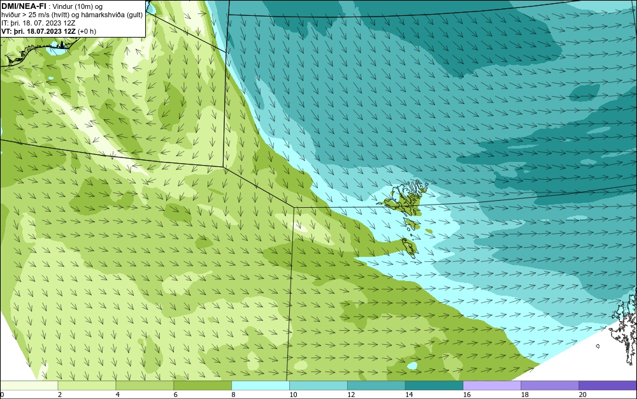
Task: Click the hviður > 25 m/s description line
Action: 72,15
